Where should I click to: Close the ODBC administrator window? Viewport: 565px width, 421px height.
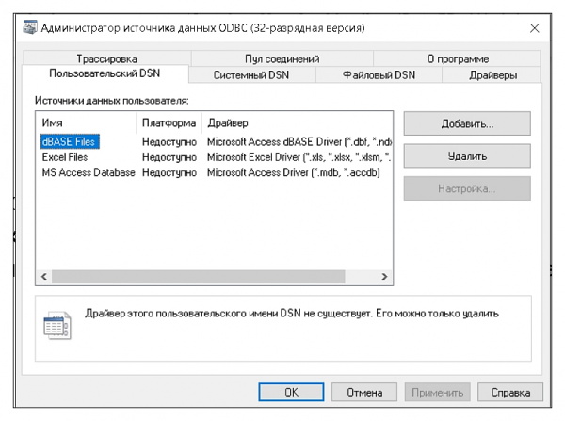[x=534, y=28]
